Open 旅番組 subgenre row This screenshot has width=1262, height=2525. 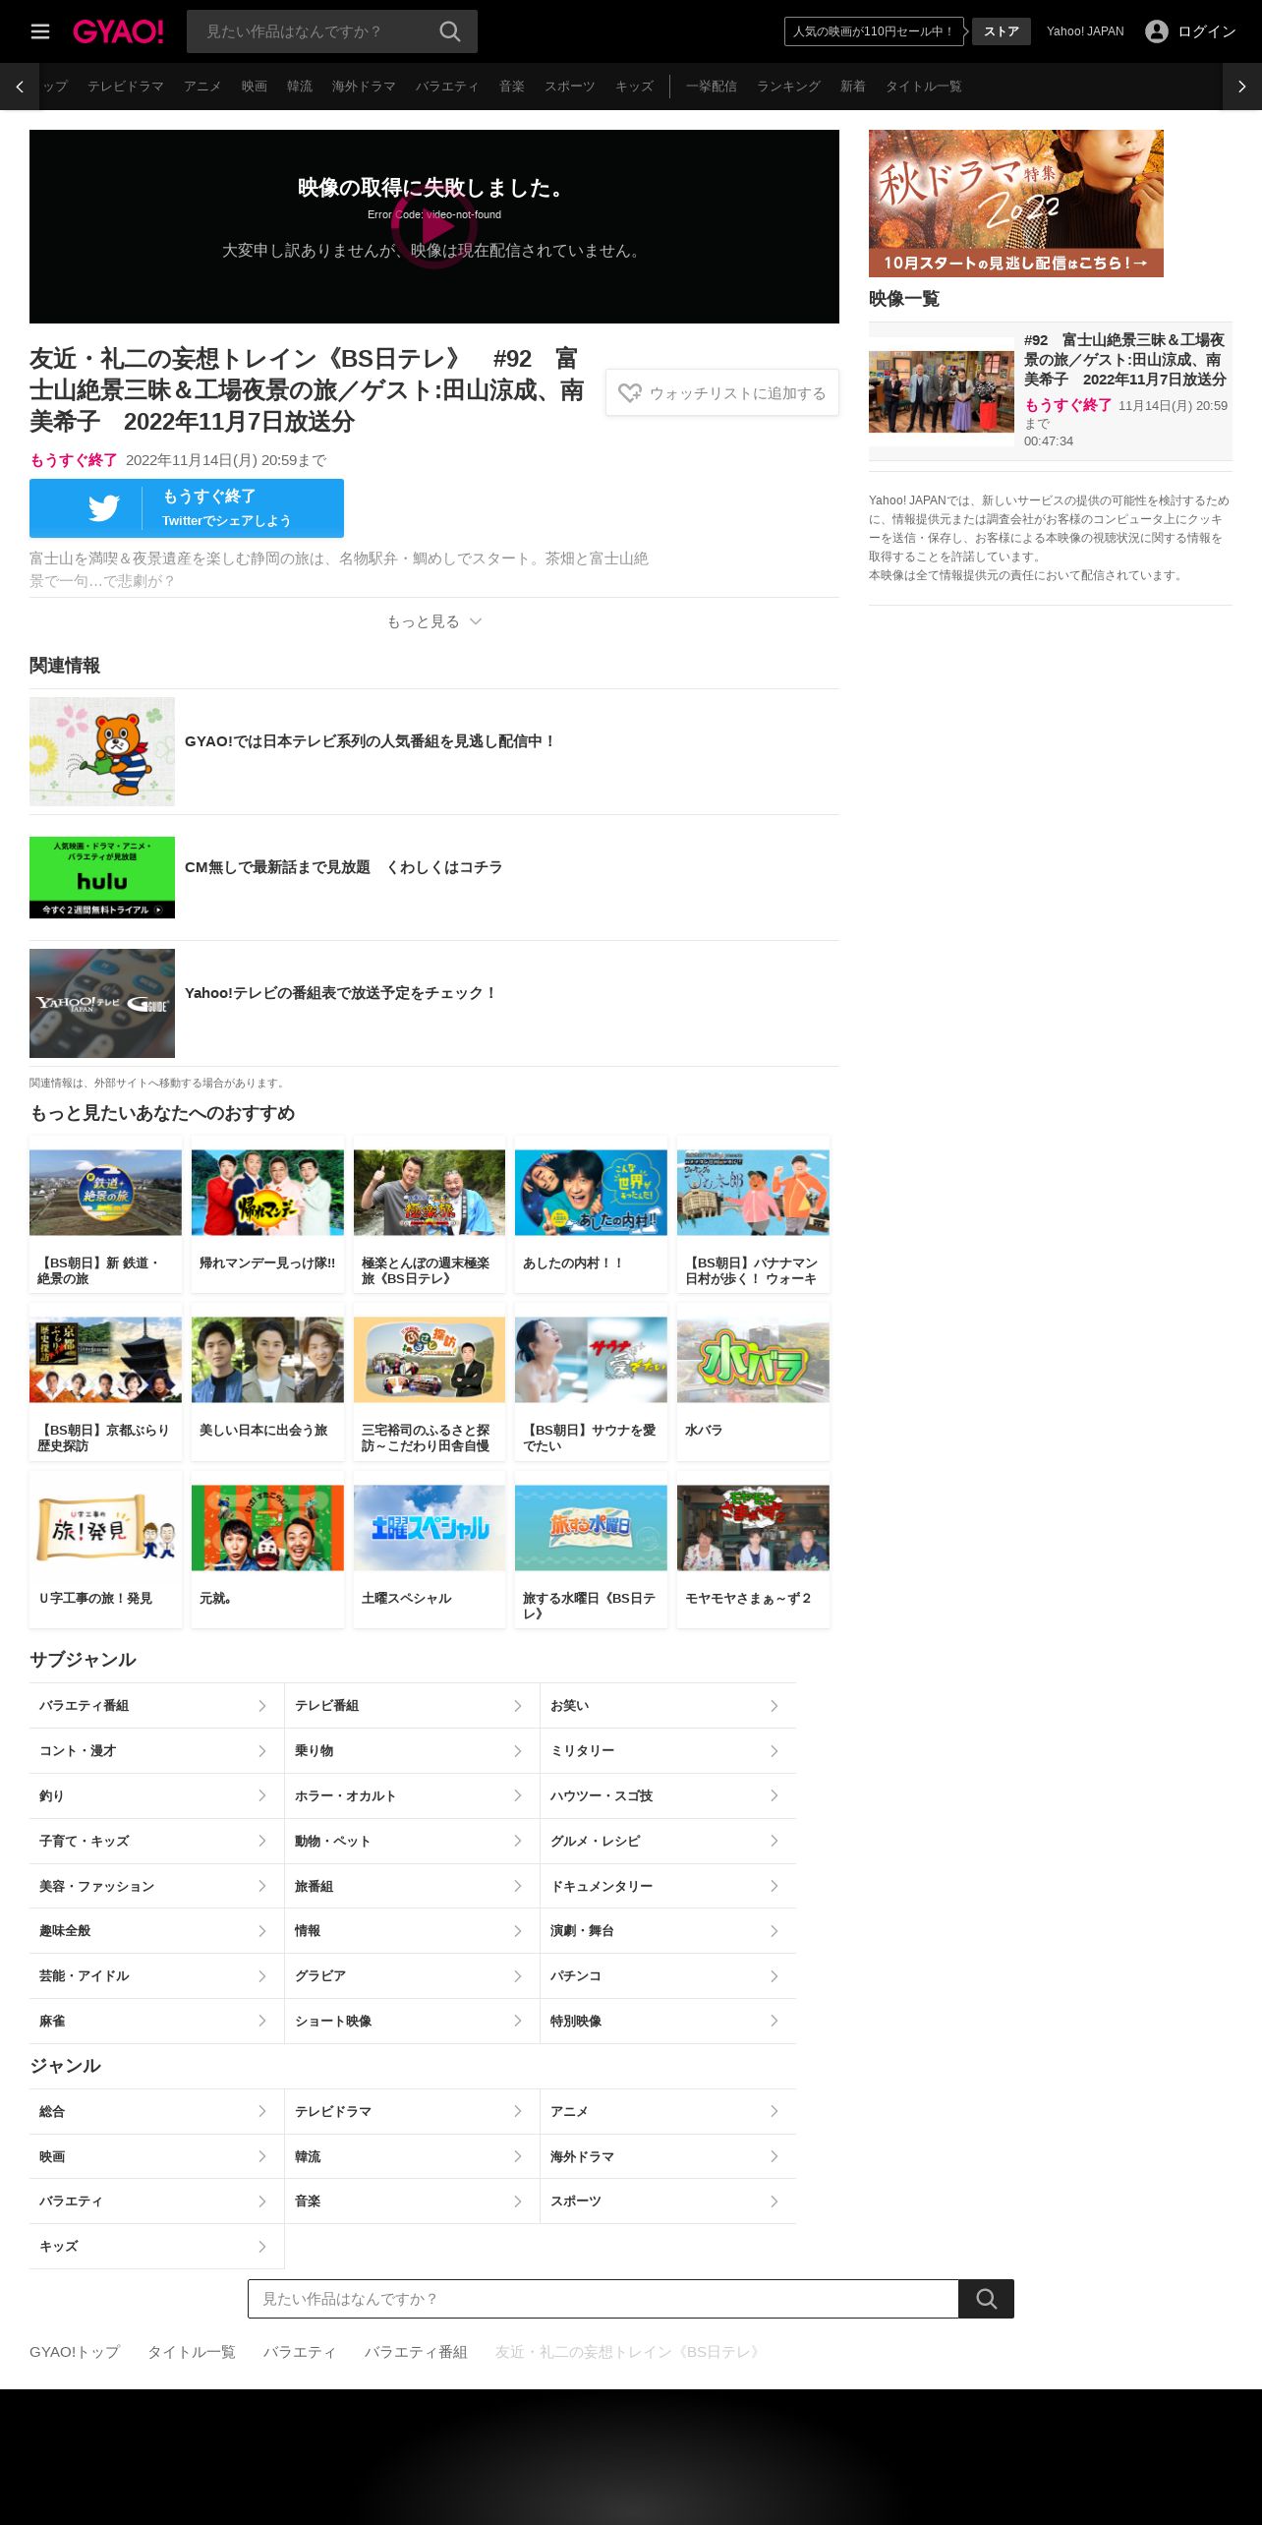coord(412,1886)
